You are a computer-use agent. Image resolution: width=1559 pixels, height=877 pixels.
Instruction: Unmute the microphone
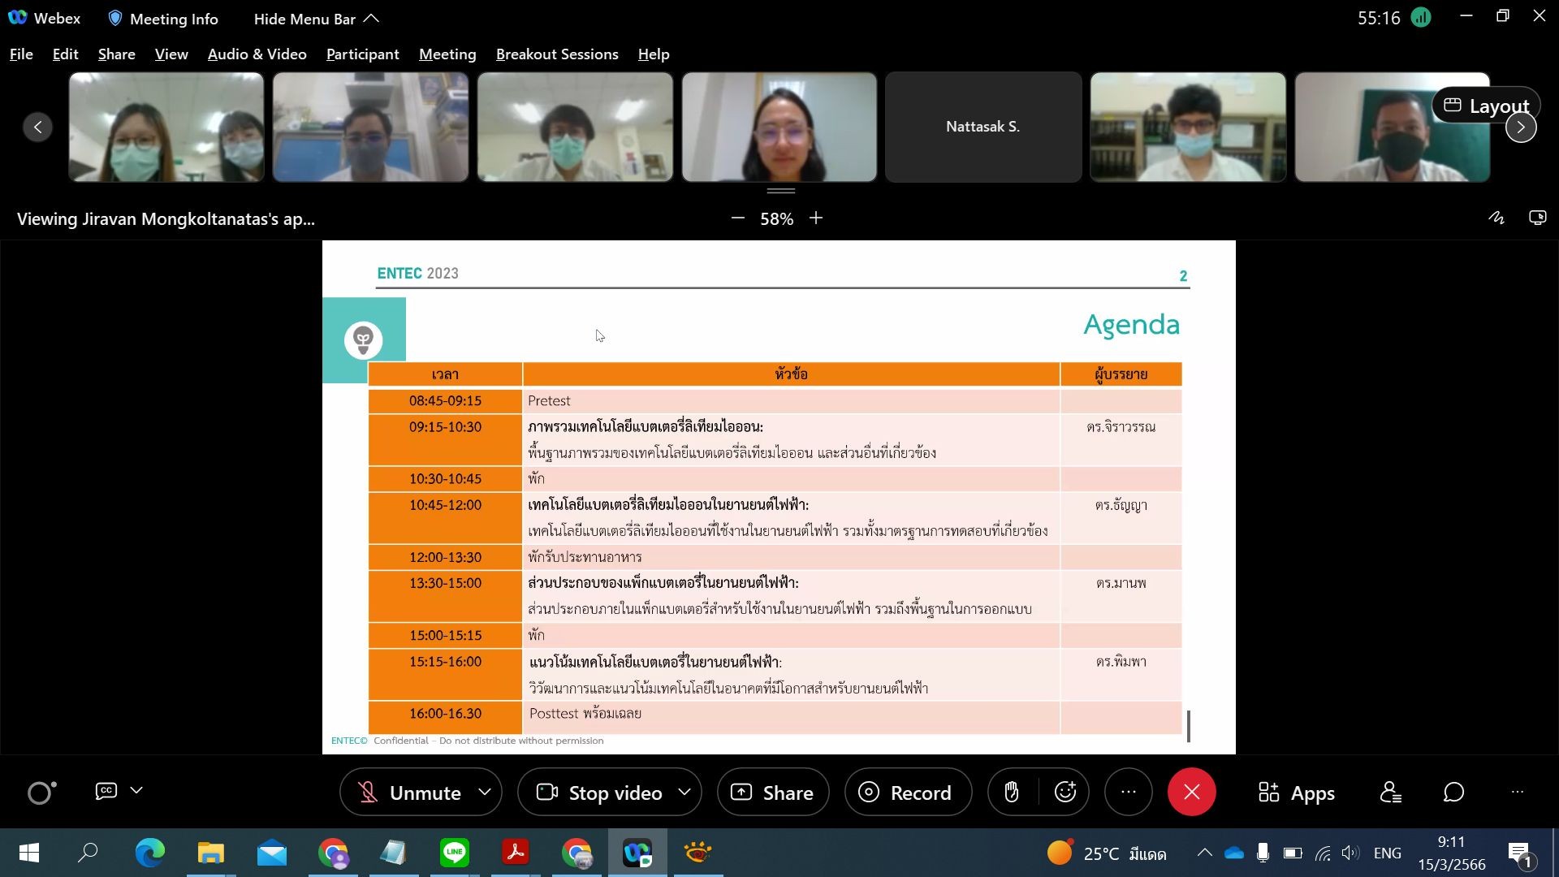[410, 793]
